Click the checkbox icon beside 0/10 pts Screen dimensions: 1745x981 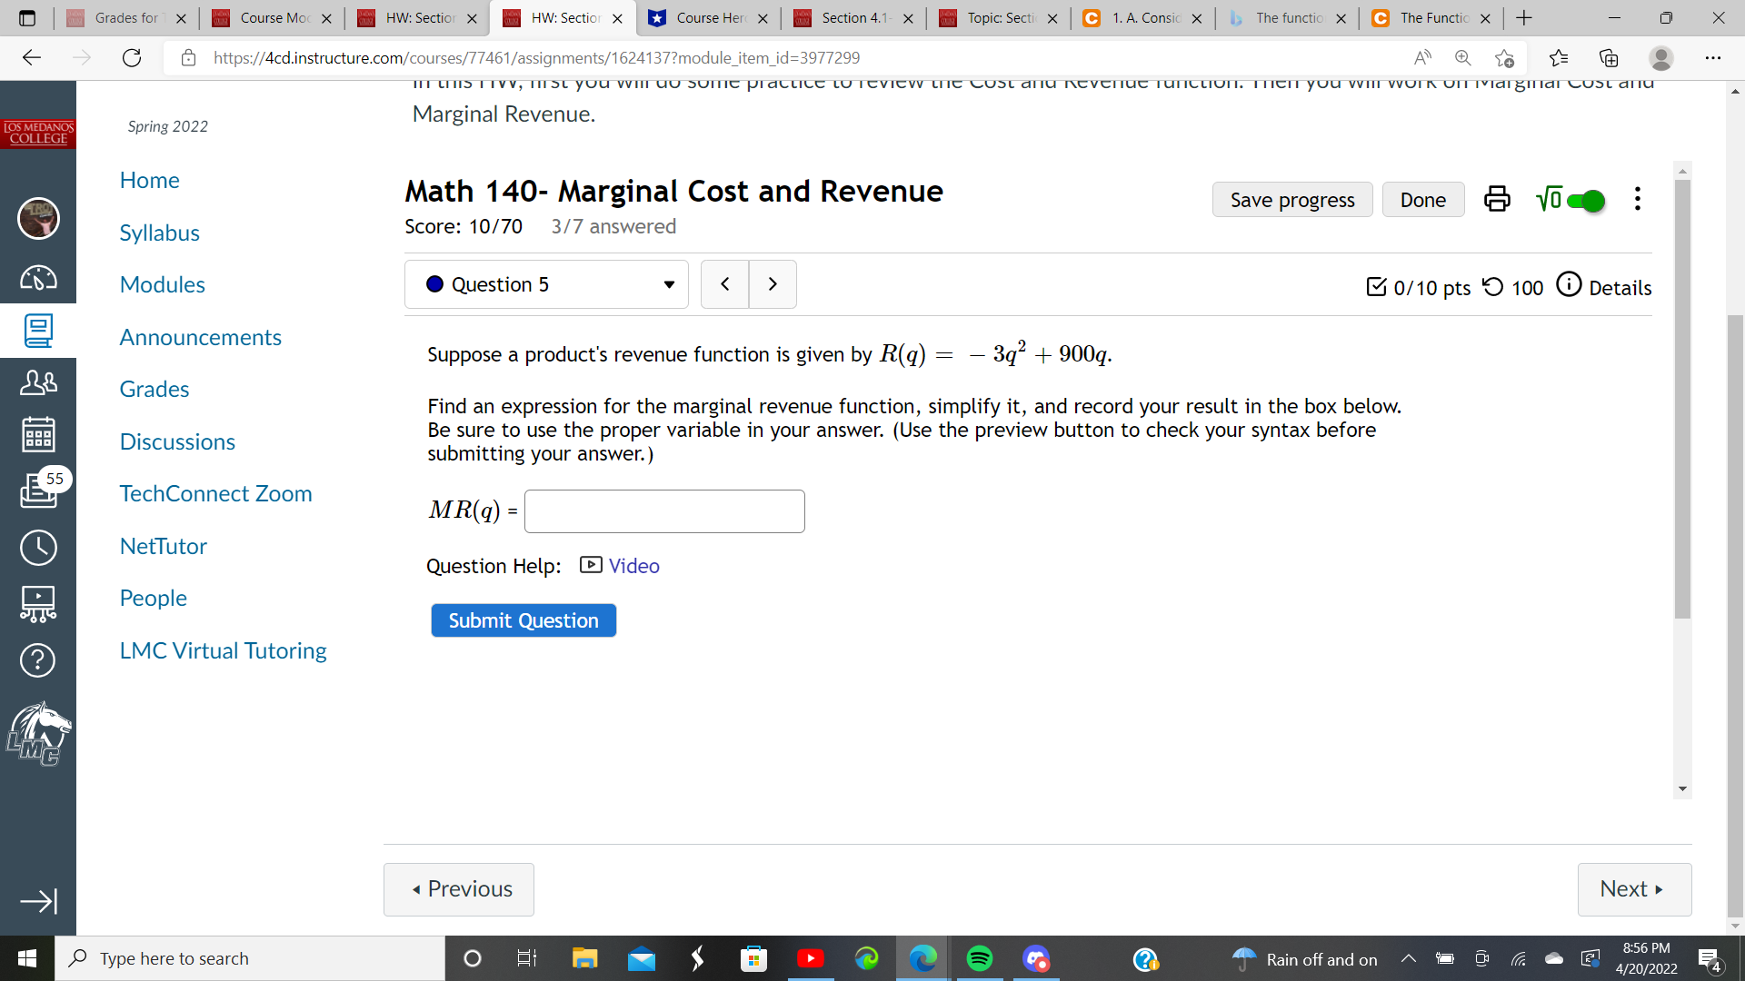(1376, 287)
